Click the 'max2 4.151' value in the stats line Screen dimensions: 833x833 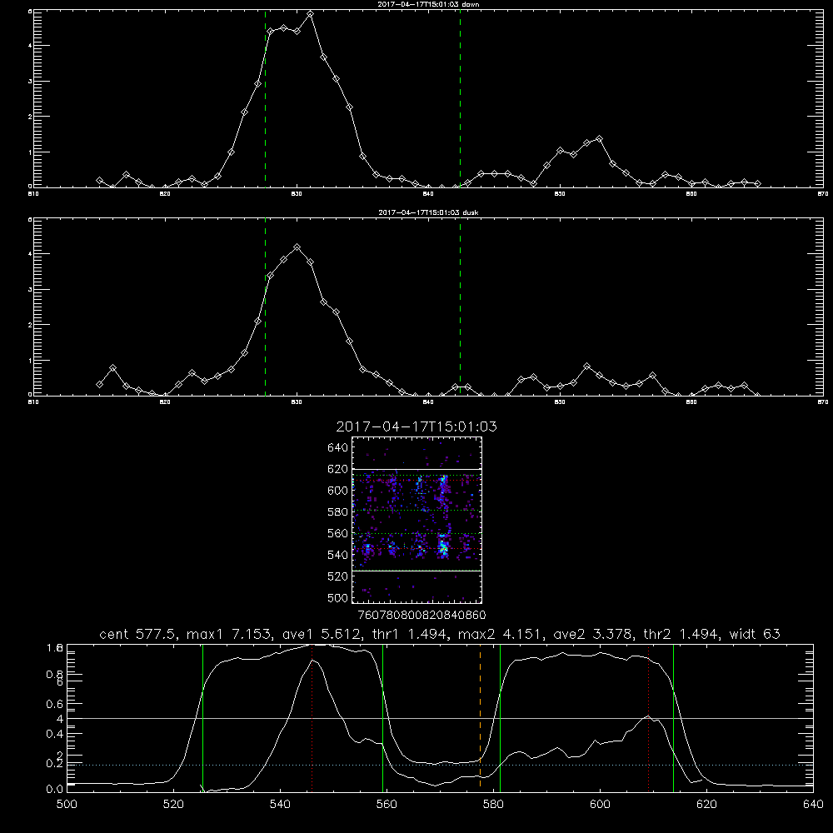tap(501, 634)
